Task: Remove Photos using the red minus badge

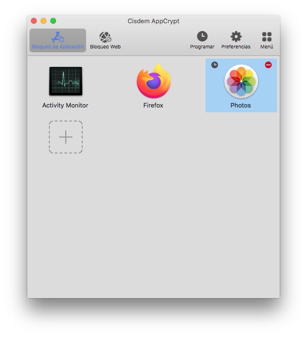Action: (268, 65)
